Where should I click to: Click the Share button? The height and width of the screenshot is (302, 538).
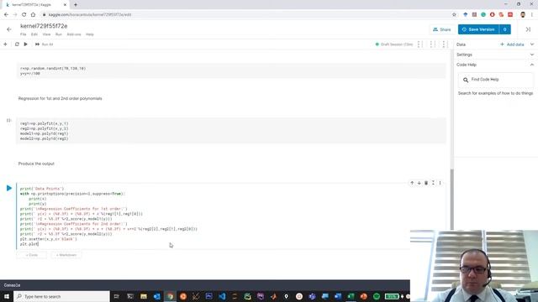(x=442, y=29)
